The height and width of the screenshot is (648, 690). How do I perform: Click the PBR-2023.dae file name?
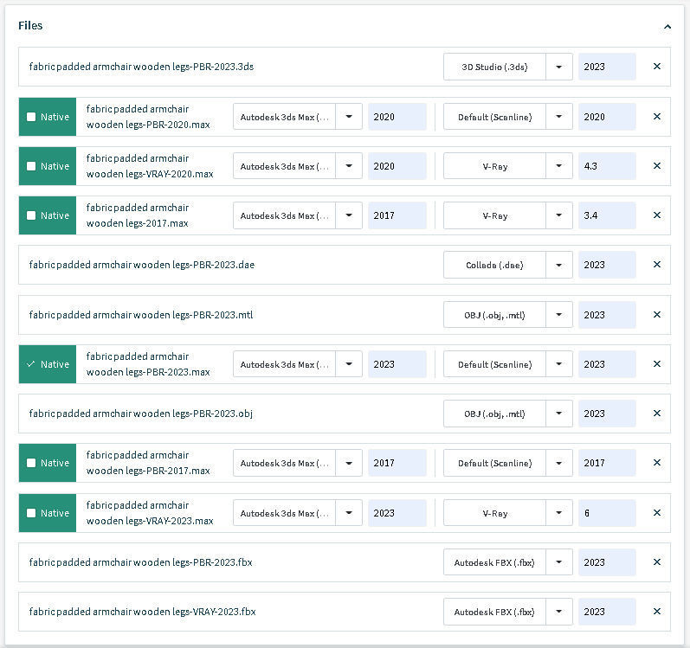coord(141,265)
